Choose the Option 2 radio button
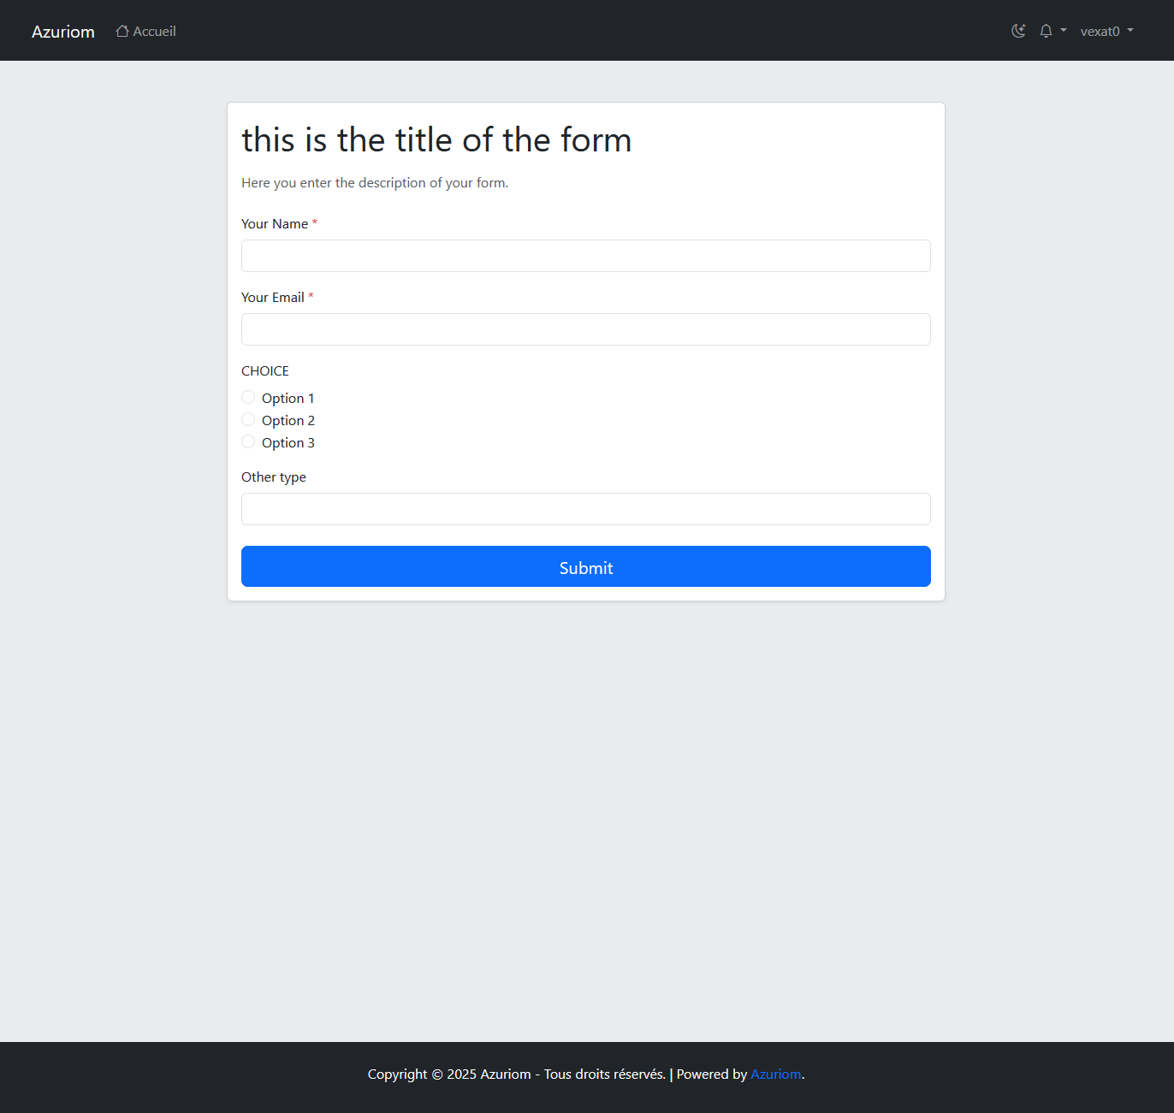1174x1113 pixels. coord(248,419)
